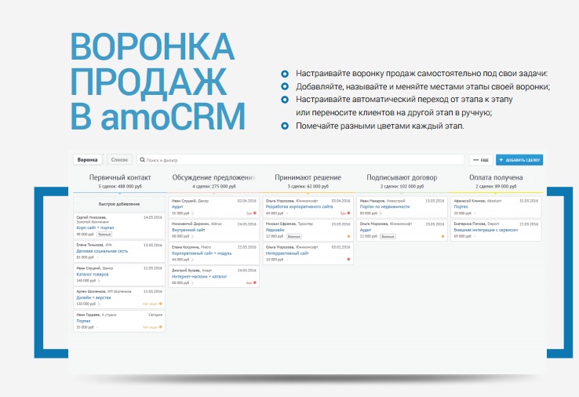Open Афанасий Климов's 'Портал' deal

[x=461, y=207]
